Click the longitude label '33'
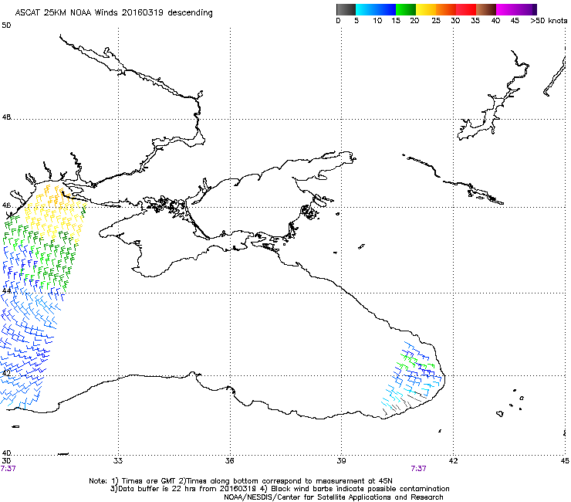The image size is (571, 502). click(117, 461)
